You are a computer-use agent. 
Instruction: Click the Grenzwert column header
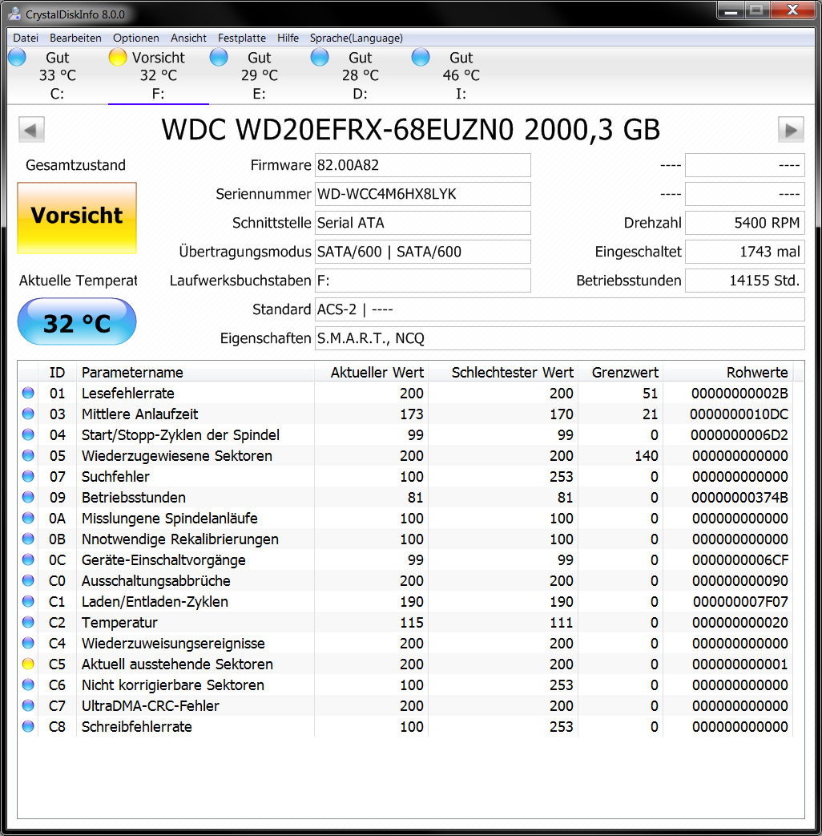coord(620,372)
